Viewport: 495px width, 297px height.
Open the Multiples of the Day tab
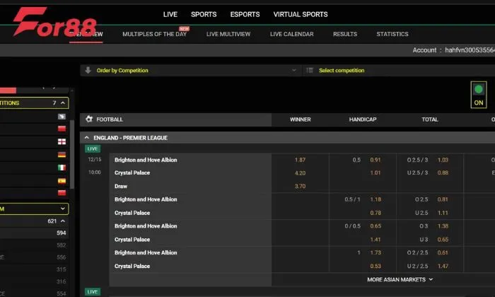(x=154, y=34)
